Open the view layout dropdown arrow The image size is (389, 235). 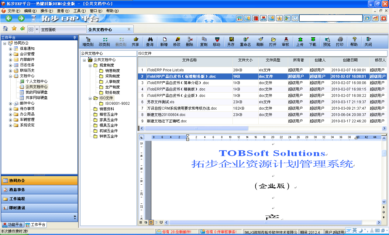(x=37, y=29)
